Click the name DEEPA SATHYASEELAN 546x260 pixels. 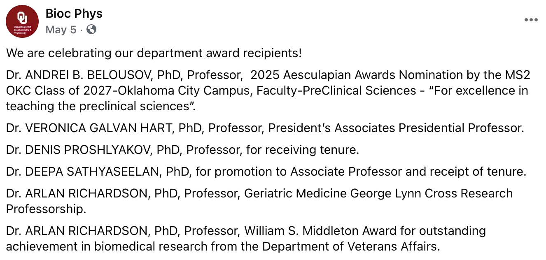(x=92, y=172)
